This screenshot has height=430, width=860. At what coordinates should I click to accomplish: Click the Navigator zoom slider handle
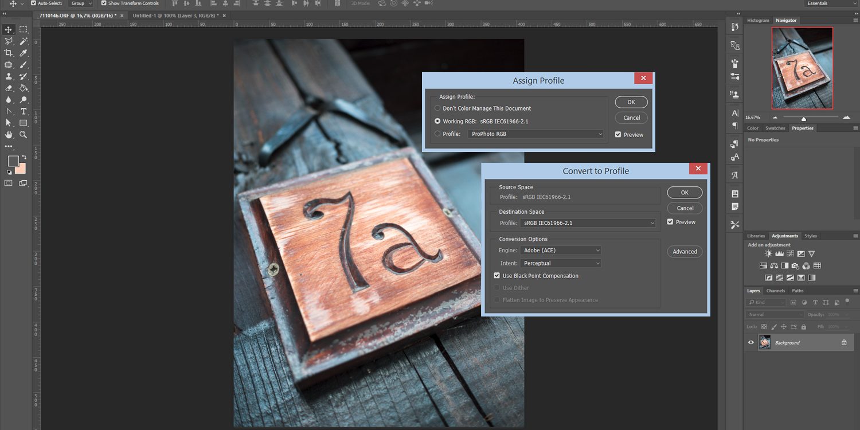click(x=804, y=119)
